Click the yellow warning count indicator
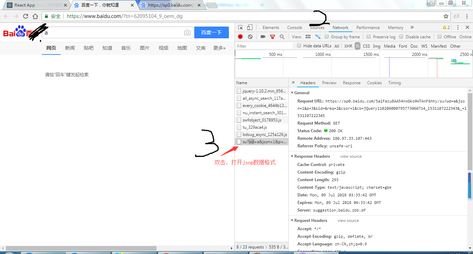 click(446, 28)
